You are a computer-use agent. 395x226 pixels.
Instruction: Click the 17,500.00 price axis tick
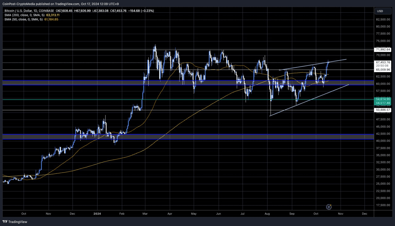383,205
